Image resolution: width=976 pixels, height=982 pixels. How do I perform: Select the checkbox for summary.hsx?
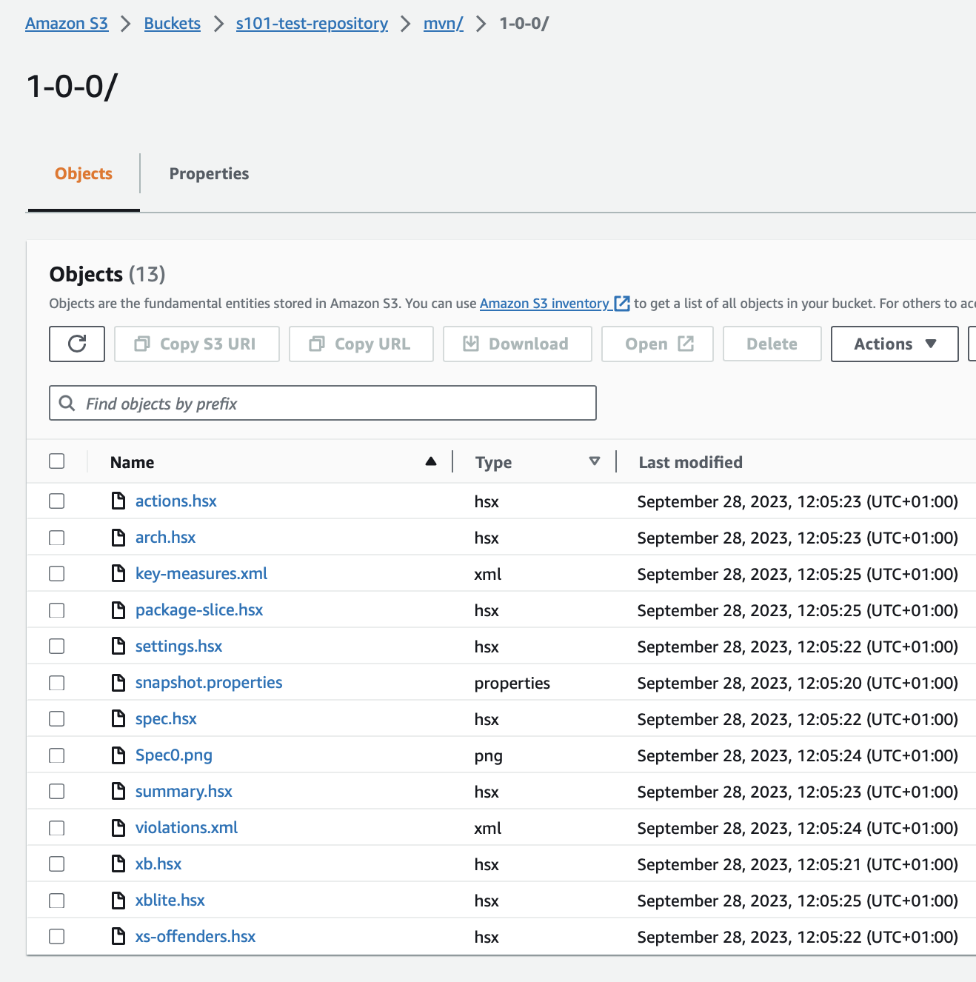(57, 792)
